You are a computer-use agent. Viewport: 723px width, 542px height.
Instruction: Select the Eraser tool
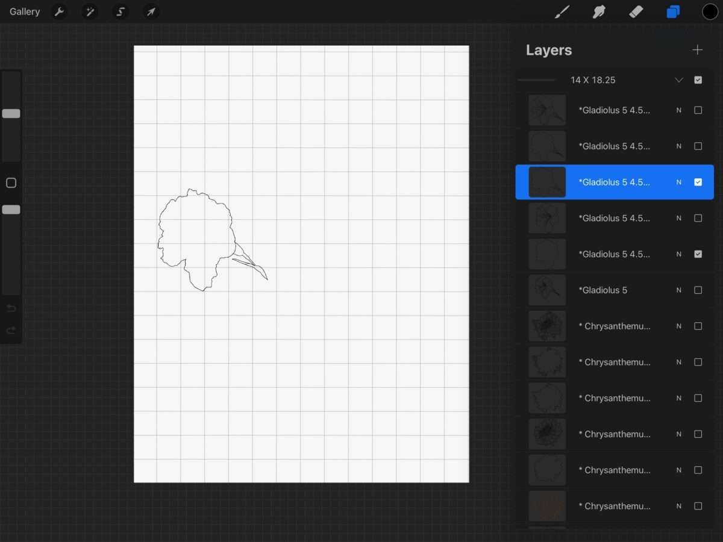[636, 12]
